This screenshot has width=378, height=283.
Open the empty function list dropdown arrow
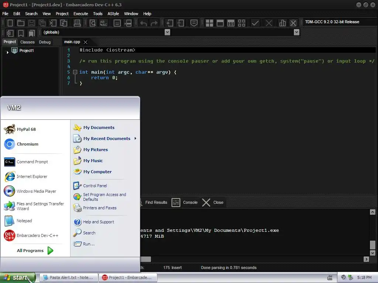click(297, 32)
